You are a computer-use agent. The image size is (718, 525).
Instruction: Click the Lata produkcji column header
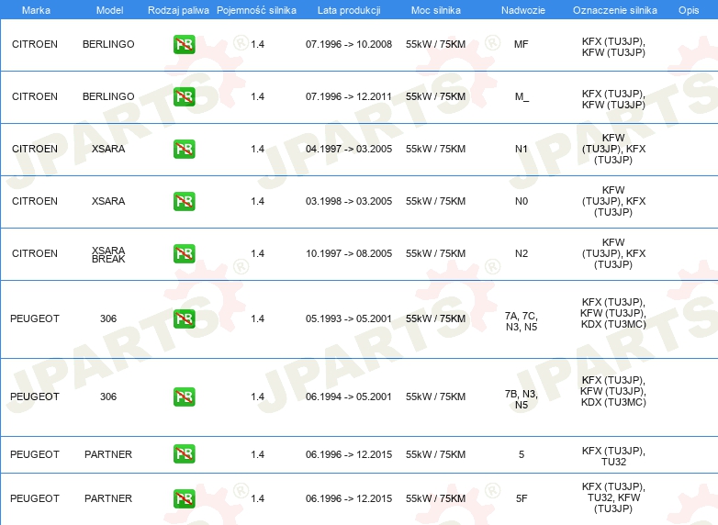pyautogui.click(x=349, y=10)
